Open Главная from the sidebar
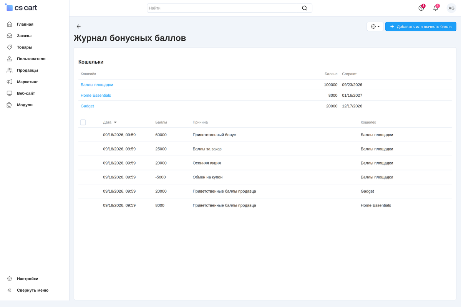The image size is (461, 307). 25,24
